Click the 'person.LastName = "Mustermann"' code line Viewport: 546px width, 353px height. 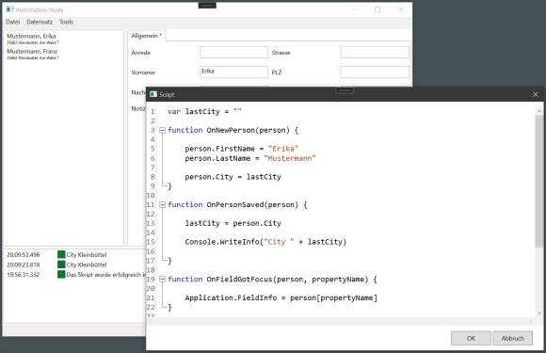[x=250, y=158]
